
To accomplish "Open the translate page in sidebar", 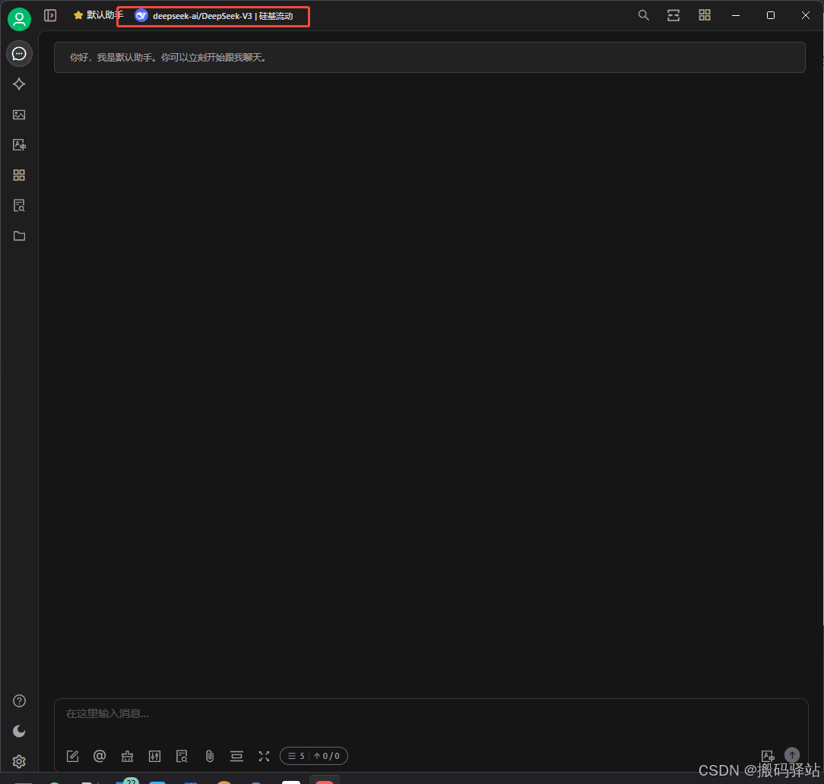I will pos(20,145).
